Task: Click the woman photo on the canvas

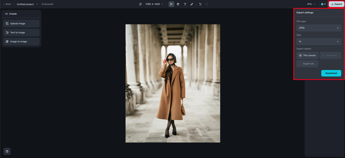Action: [173, 83]
